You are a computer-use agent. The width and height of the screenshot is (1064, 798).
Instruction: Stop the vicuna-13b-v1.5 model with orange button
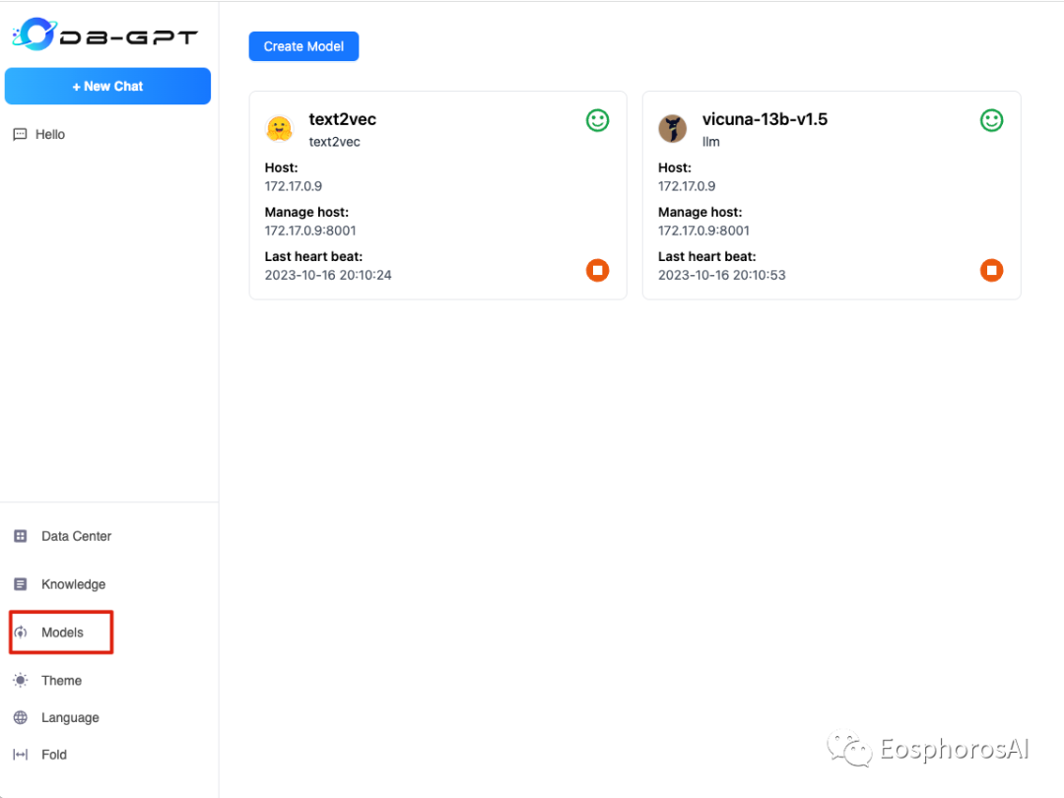(991, 270)
